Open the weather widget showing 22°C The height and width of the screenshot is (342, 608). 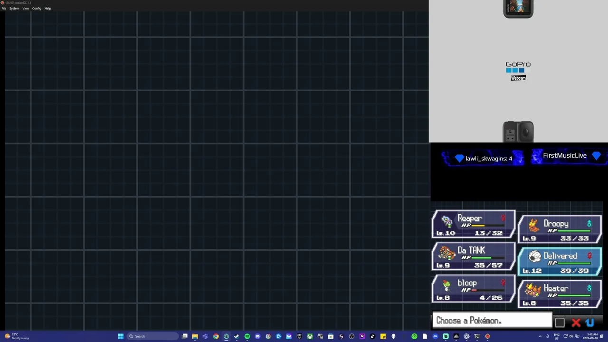[17, 336]
